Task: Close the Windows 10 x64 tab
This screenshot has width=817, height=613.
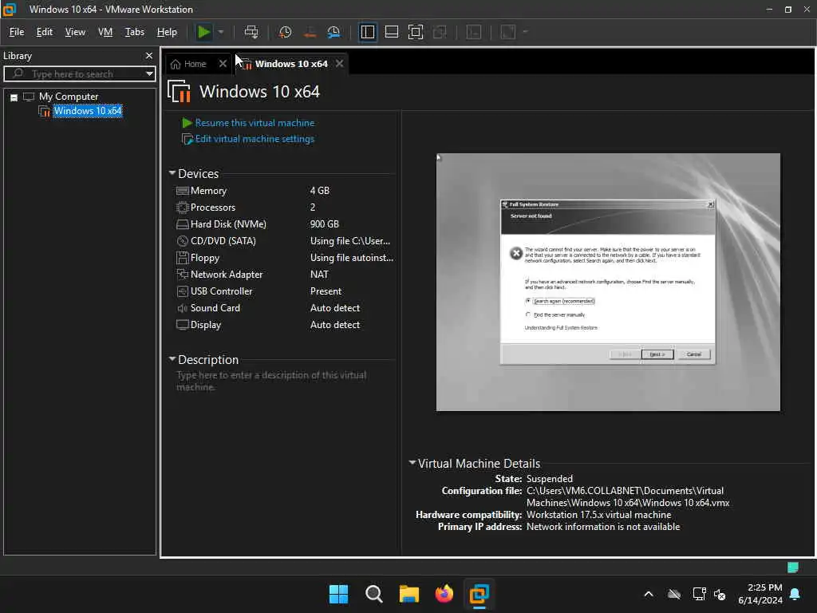Action: (x=340, y=64)
